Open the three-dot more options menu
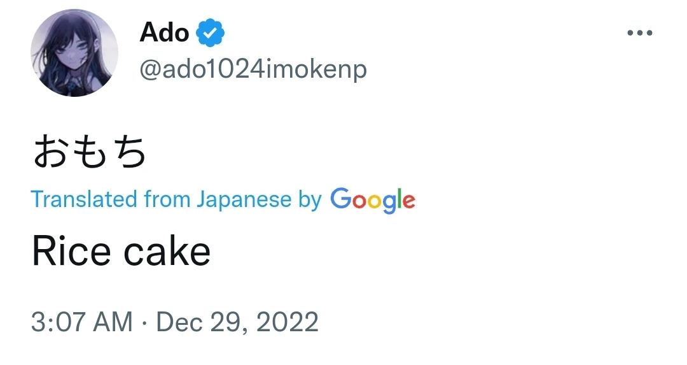The width and height of the screenshot is (687, 365). (639, 34)
